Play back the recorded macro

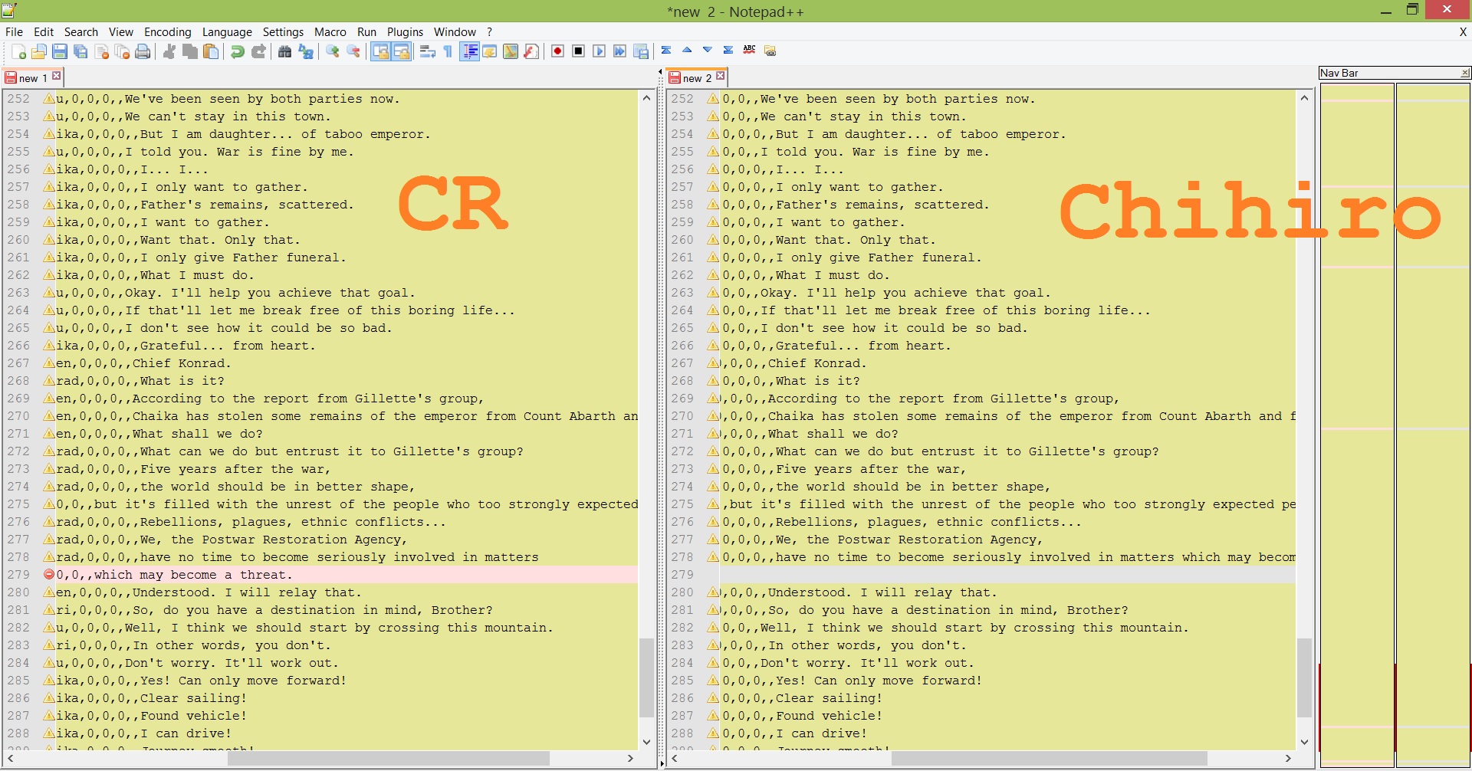[600, 51]
